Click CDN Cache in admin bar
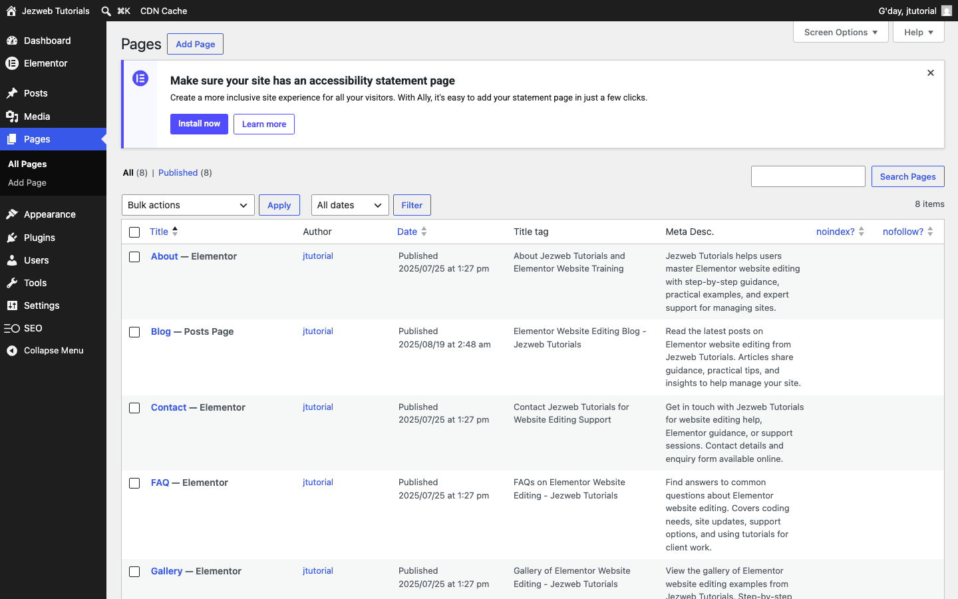Screen dimensions: 958x599 pos(164,11)
